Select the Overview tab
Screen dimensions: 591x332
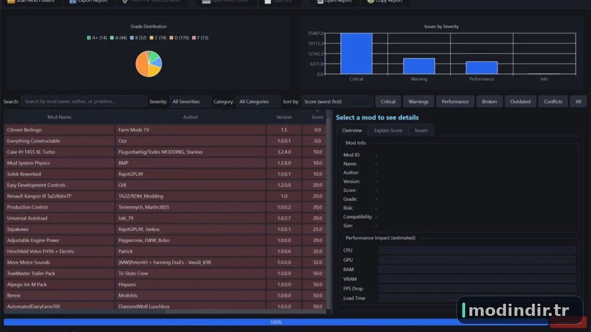coord(351,130)
